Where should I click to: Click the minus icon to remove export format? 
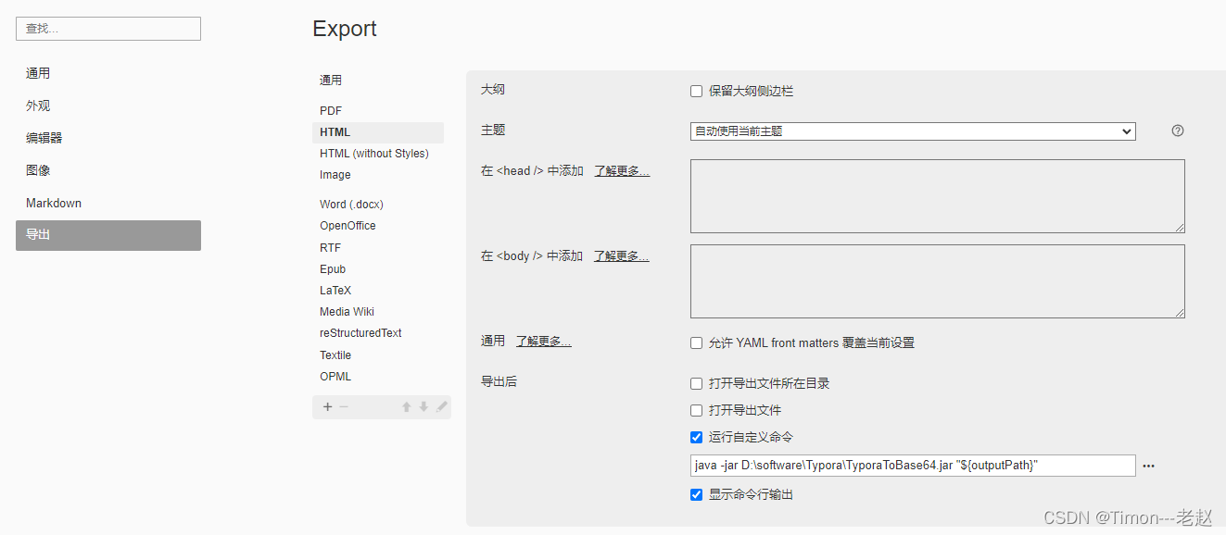(x=344, y=407)
